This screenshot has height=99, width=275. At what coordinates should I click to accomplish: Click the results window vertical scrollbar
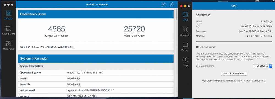177,14
